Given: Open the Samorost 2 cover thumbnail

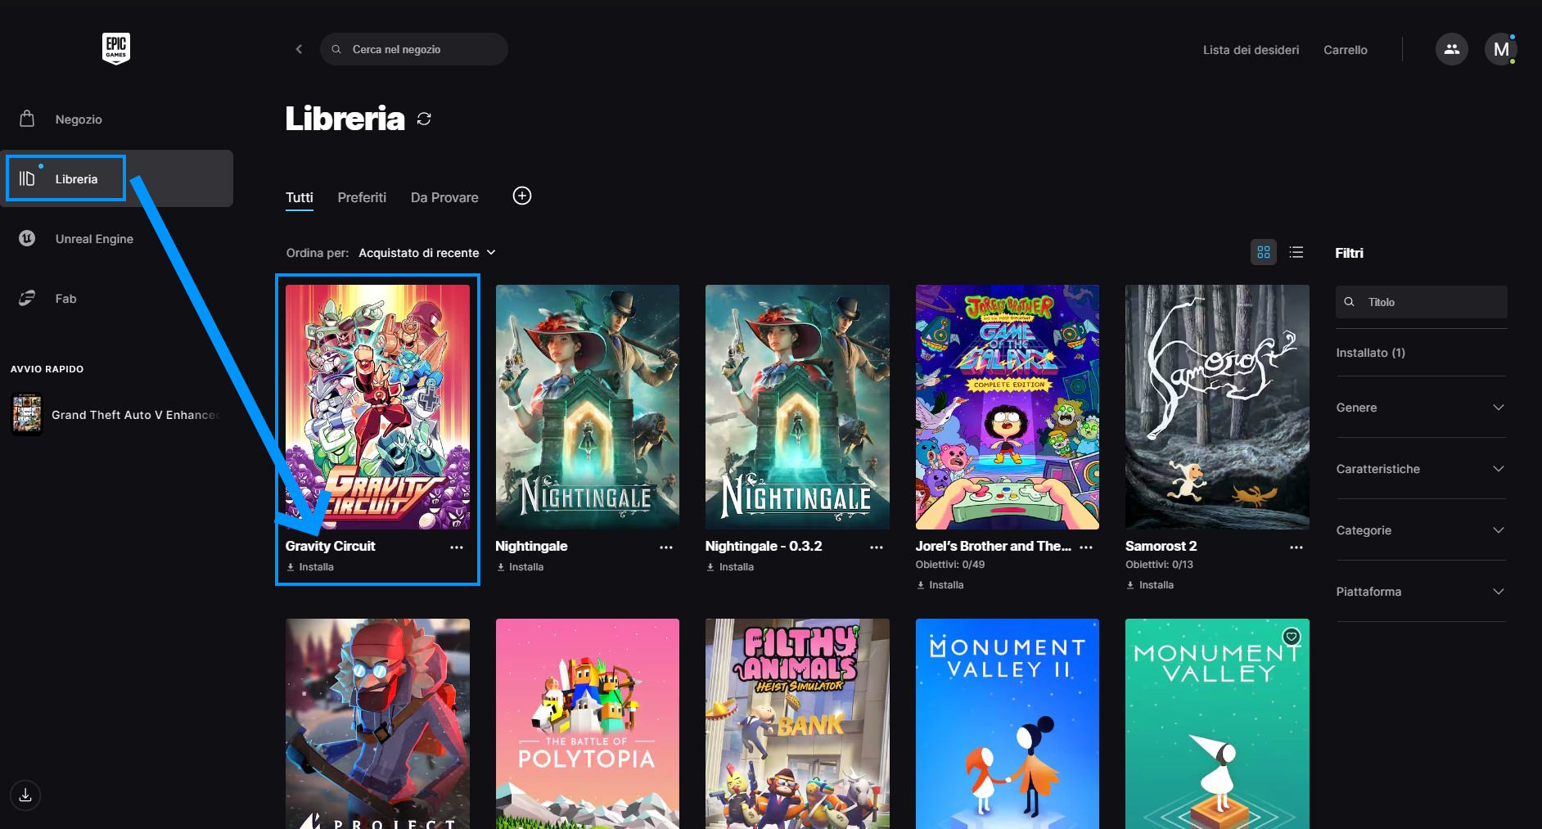Looking at the screenshot, I should click(x=1216, y=407).
